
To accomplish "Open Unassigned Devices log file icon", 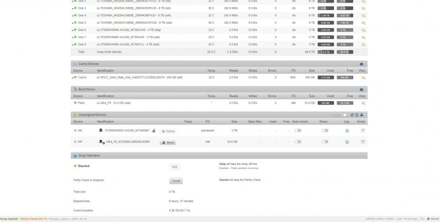I will (x=357, y=115).
